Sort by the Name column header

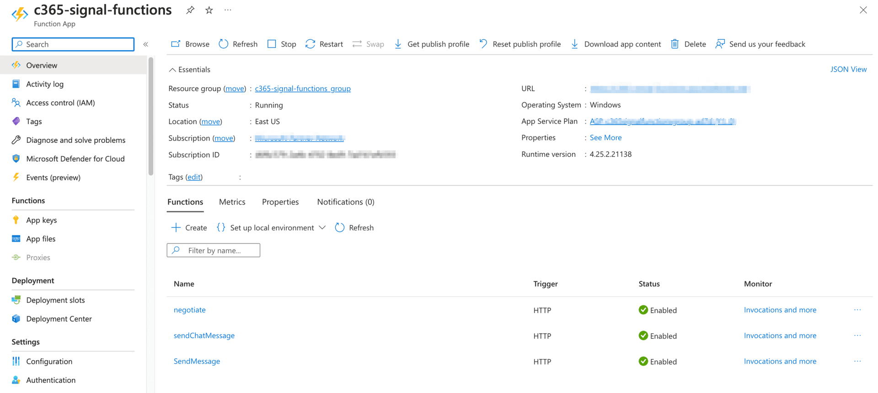point(184,283)
